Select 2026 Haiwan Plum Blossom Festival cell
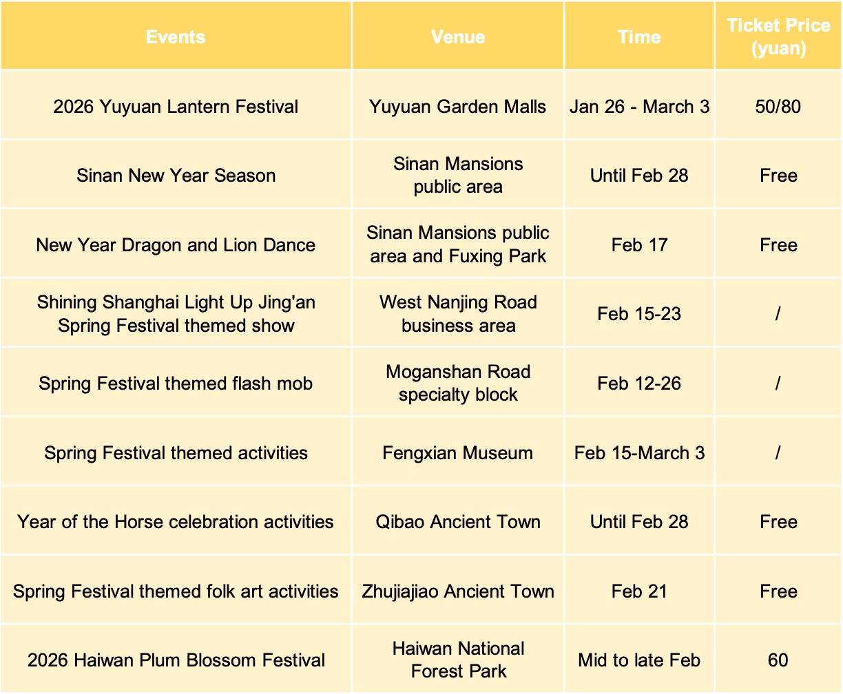843x694 pixels. click(176, 660)
